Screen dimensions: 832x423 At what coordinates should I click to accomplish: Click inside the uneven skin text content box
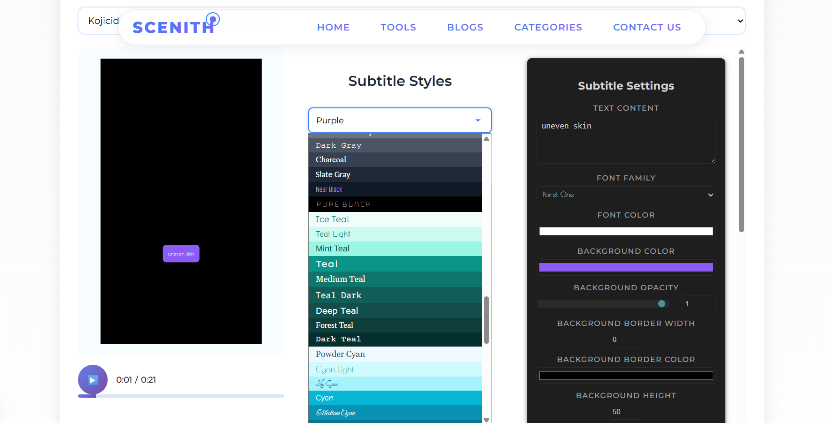626,140
